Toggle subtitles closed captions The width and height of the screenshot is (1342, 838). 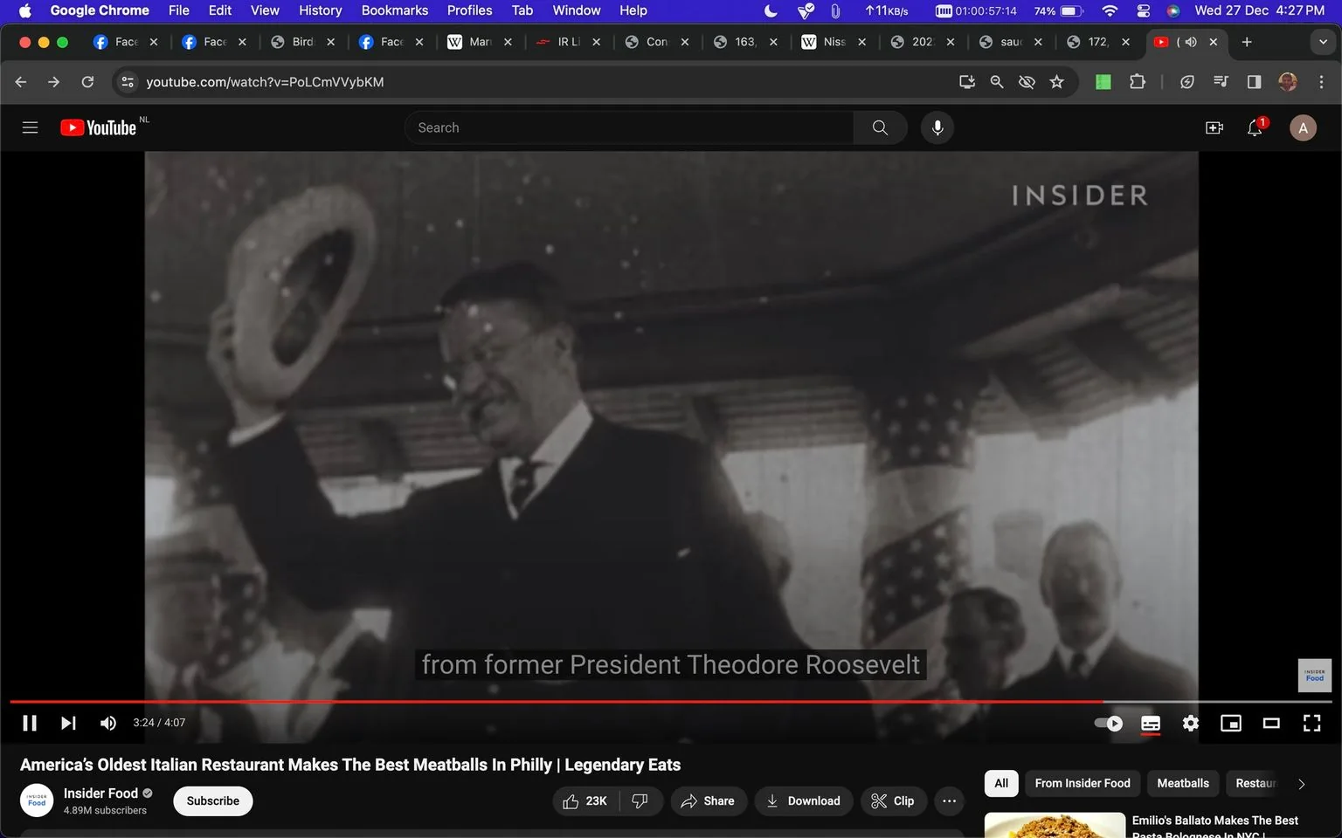[x=1151, y=723]
